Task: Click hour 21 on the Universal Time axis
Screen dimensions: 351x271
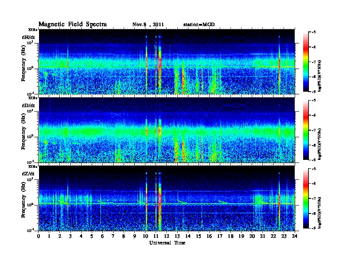Action: tap(262, 236)
